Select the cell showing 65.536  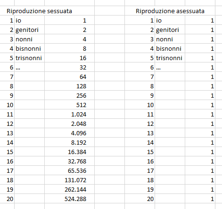pyautogui.click(x=69, y=170)
